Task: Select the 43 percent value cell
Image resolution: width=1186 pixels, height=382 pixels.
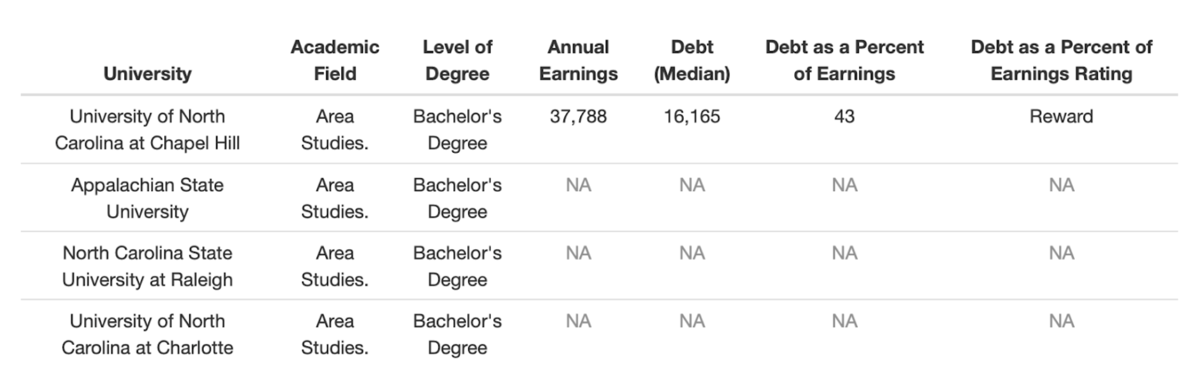Action: (844, 116)
